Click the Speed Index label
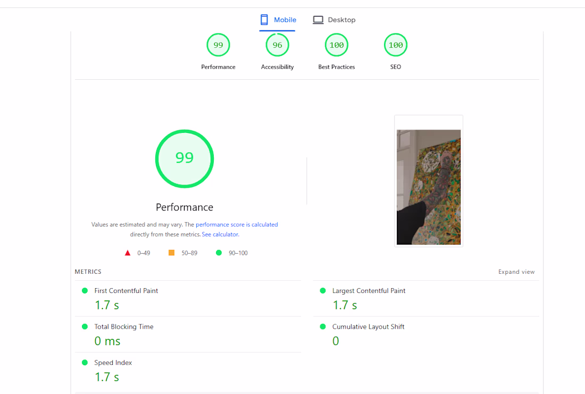This screenshot has width=585, height=394. tap(113, 363)
